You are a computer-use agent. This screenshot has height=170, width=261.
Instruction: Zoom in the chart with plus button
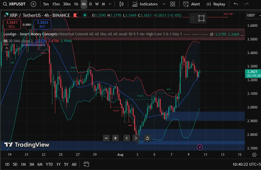(x=115, y=138)
